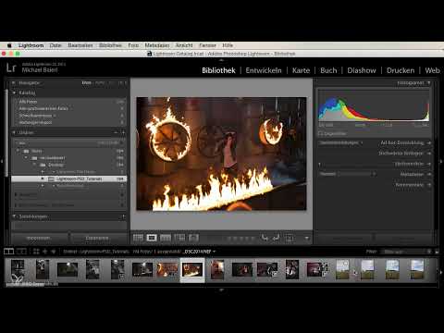The image size is (444, 333).
Task: Select the highlighted fire photo thumbnail in filmstrip
Action: click(x=192, y=269)
